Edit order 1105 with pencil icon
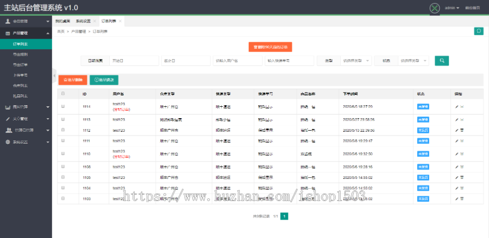Screen dimensions: 489x238 point(456,178)
